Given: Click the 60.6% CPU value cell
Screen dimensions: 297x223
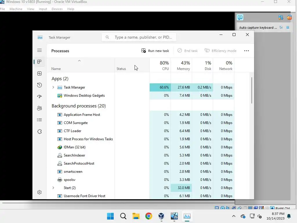Looking at the screenshot, I should click(x=160, y=87).
